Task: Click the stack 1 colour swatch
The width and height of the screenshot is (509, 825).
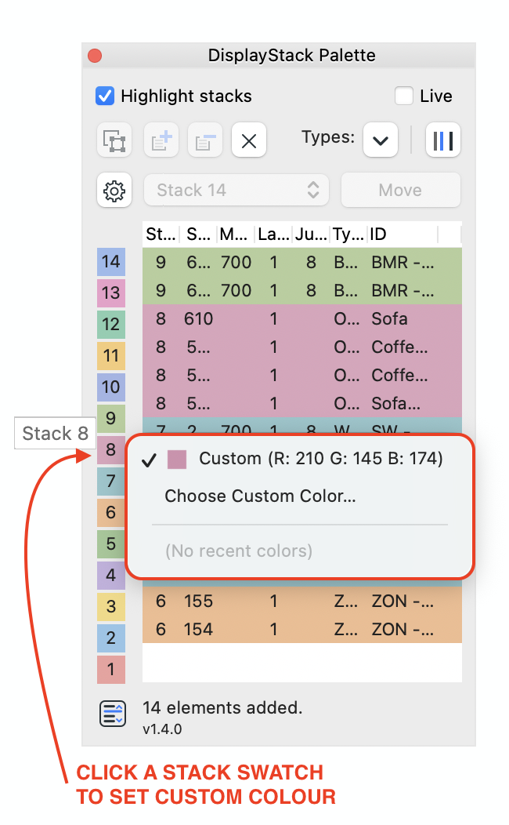Action: (111, 669)
